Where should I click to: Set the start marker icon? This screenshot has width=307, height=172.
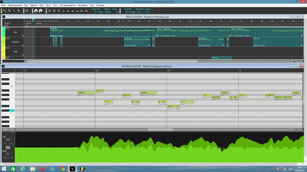pos(82,11)
